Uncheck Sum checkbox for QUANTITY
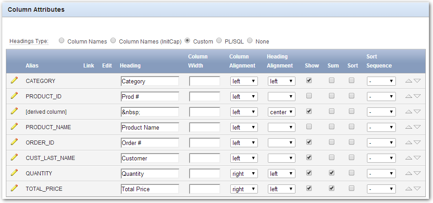This screenshot has height=203, width=433. (331, 173)
